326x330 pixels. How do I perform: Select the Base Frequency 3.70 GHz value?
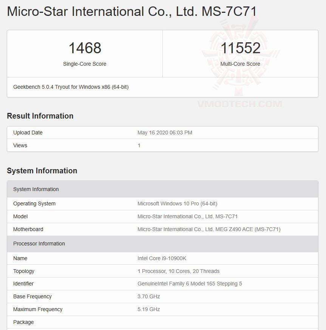[x=147, y=296]
